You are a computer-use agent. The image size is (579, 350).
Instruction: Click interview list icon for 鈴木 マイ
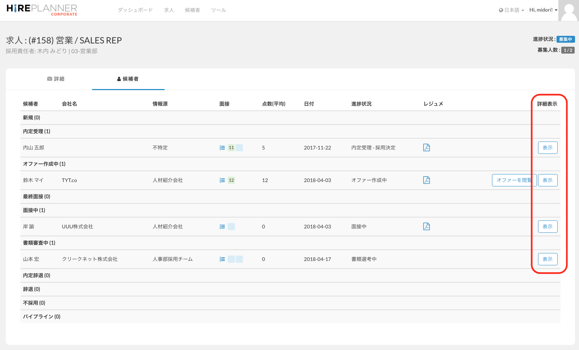click(222, 180)
